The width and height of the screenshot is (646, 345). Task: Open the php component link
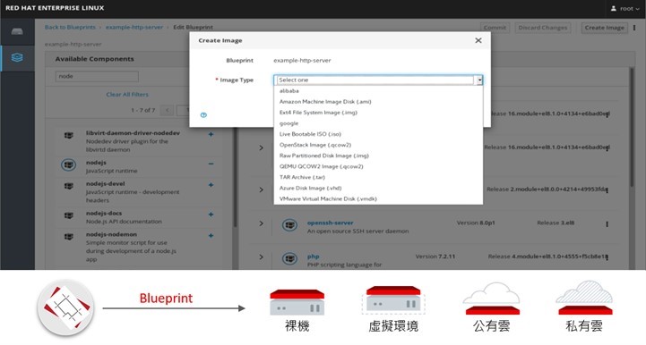point(313,257)
